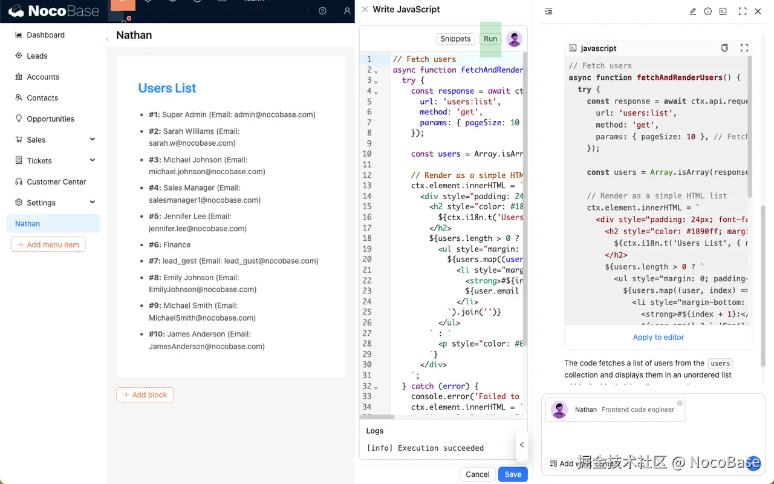This screenshot has height=484, width=774.
Task: Copy the javascript code block
Action: 724,48
